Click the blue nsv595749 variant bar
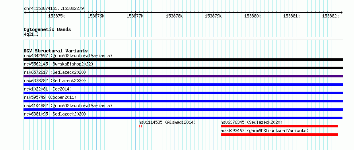This screenshot has width=354, height=150. [183, 101]
